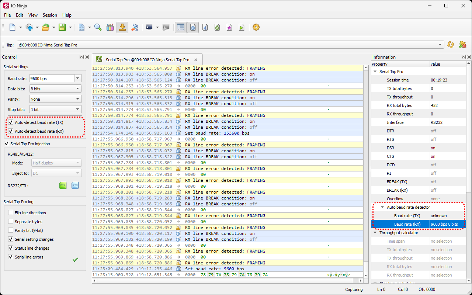Select the Baud rate (TX) property row
The width and height of the screenshot is (472, 295).
tap(407, 216)
